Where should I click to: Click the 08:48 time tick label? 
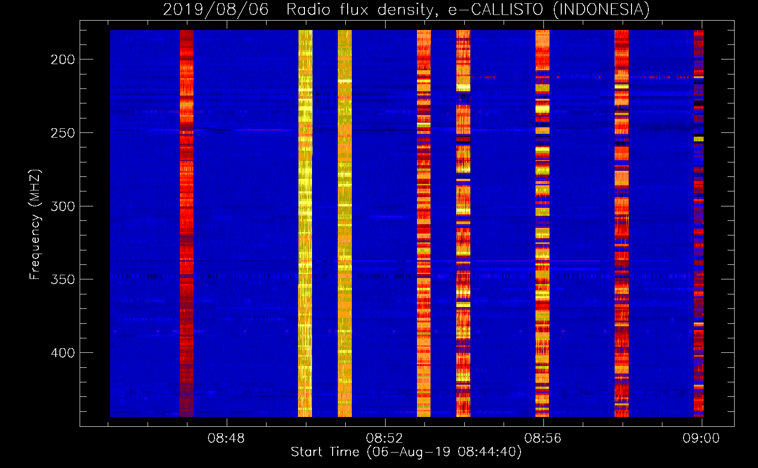click(x=226, y=439)
